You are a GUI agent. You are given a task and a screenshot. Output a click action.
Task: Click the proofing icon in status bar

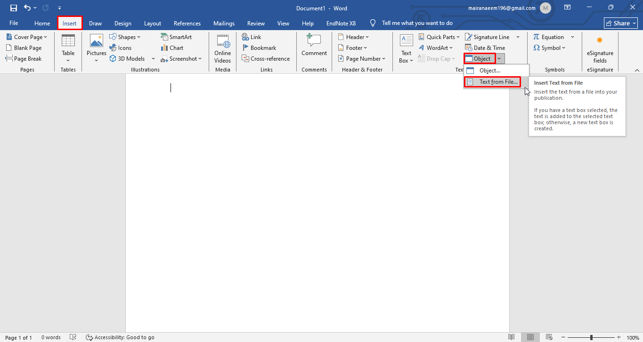tap(73, 337)
